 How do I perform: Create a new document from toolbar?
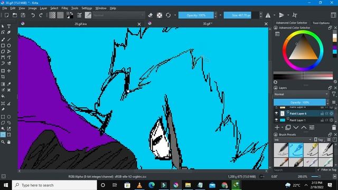point(7,15)
